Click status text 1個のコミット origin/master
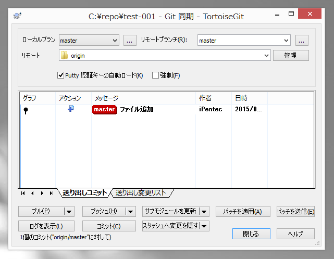 [x=66, y=237]
